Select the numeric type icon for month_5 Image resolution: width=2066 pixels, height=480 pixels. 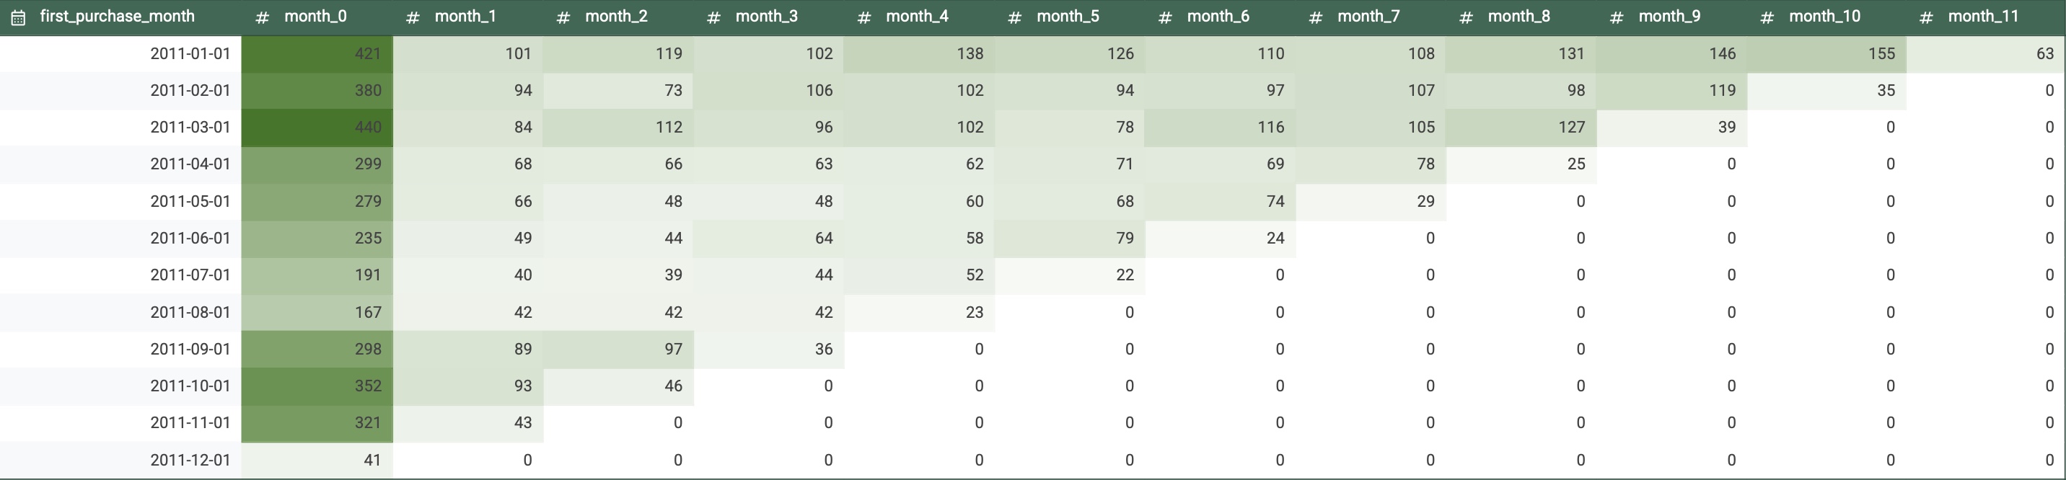coord(1014,17)
